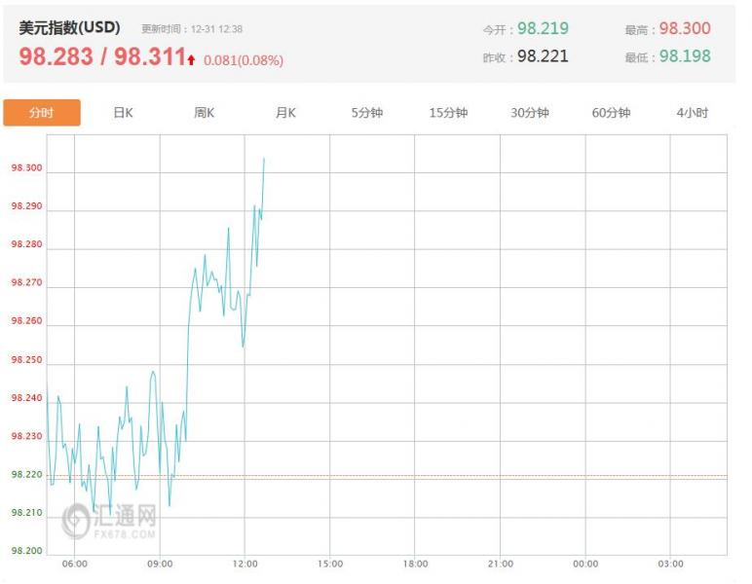Image resolution: width=752 pixels, height=584 pixels.
Task: Click the red up-arrow price indicator
Action: pos(192,60)
